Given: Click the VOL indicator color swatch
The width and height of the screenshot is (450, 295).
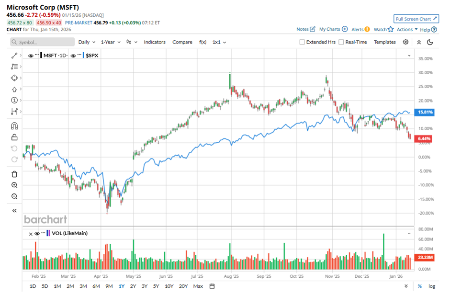Looking at the screenshot, I should (48, 233).
